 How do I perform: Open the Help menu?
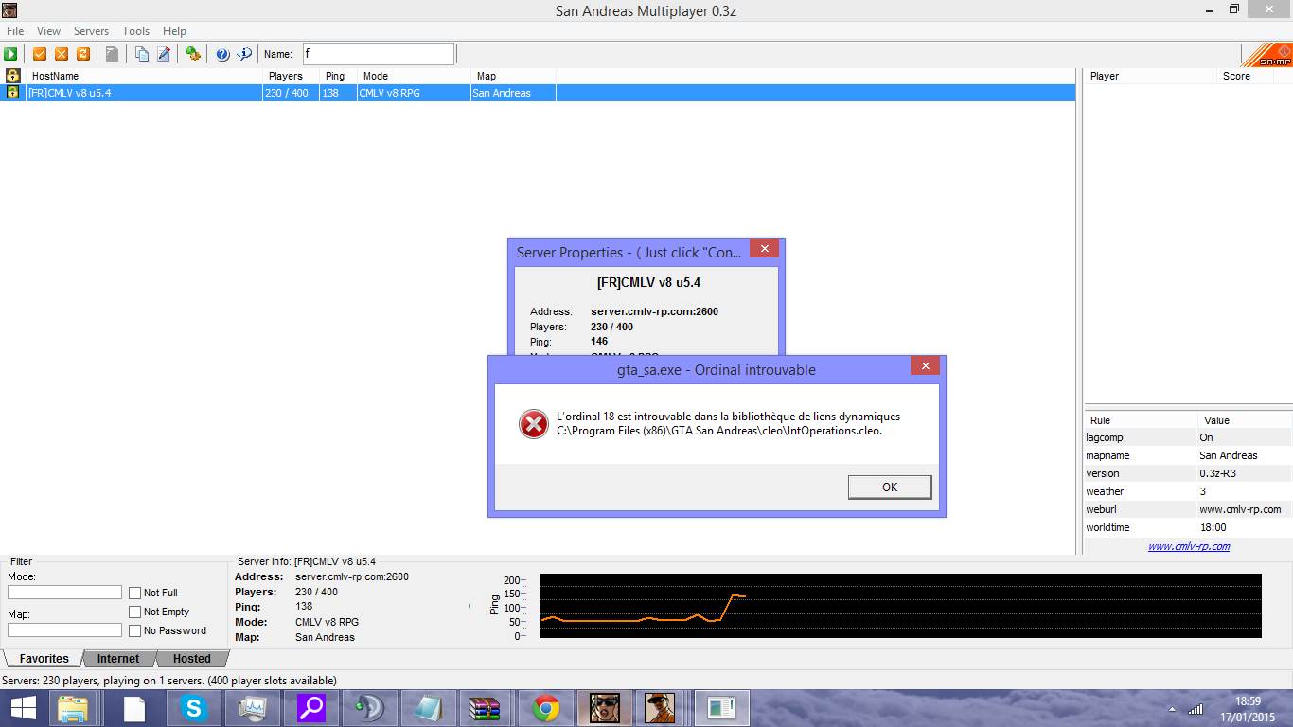click(x=174, y=31)
